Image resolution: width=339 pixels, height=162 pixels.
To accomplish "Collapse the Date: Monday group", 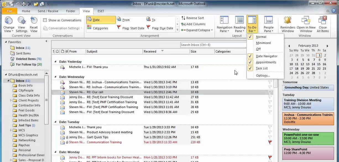I will [55, 152].
